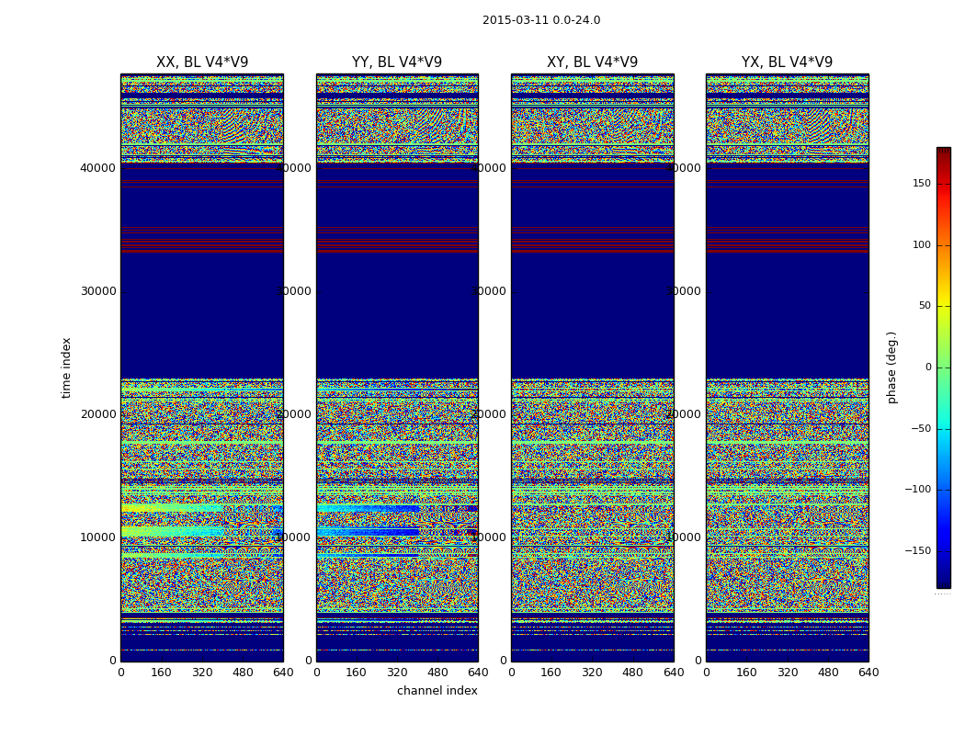Click channel tick 160 under the XY plot
The height and width of the screenshot is (735, 965).
pos(551,673)
